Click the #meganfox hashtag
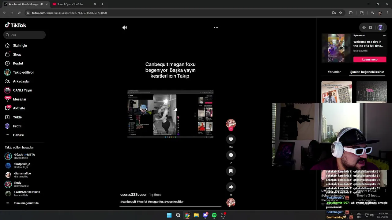This screenshot has width=392, height=220. coord(156,202)
